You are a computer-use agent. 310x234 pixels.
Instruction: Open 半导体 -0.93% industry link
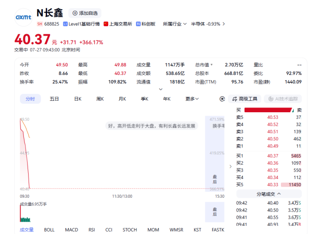(x=206, y=24)
